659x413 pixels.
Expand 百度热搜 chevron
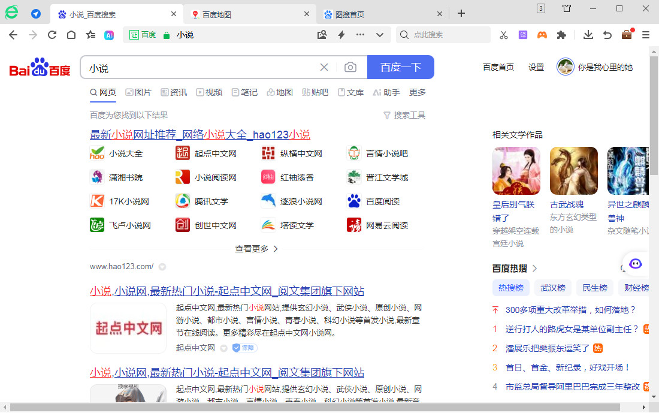tap(534, 269)
